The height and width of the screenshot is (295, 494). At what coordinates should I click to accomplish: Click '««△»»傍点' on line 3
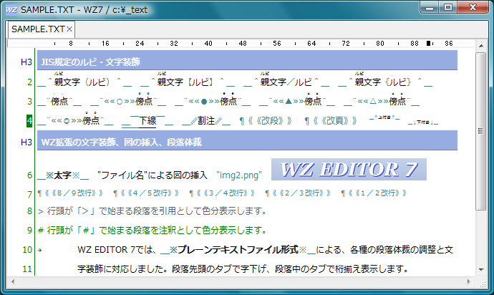382,100
